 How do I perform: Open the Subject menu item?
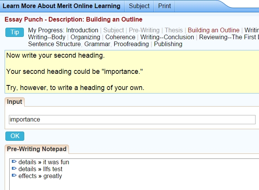(139, 6)
